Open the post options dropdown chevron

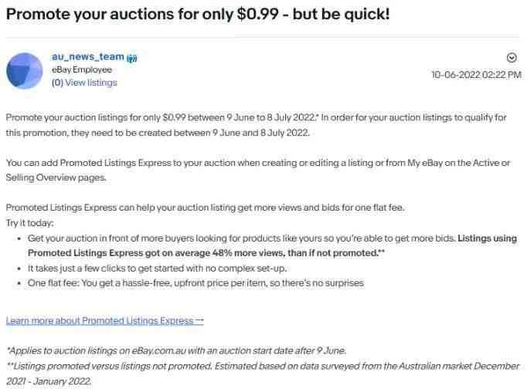tap(512, 58)
